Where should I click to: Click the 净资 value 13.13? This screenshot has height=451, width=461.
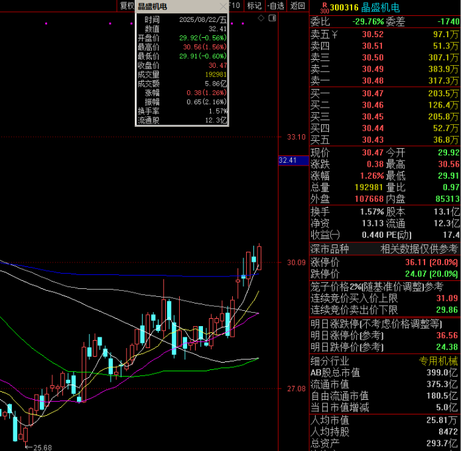(372, 223)
